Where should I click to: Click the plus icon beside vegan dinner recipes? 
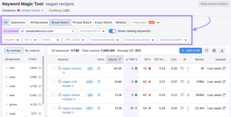point(60,95)
